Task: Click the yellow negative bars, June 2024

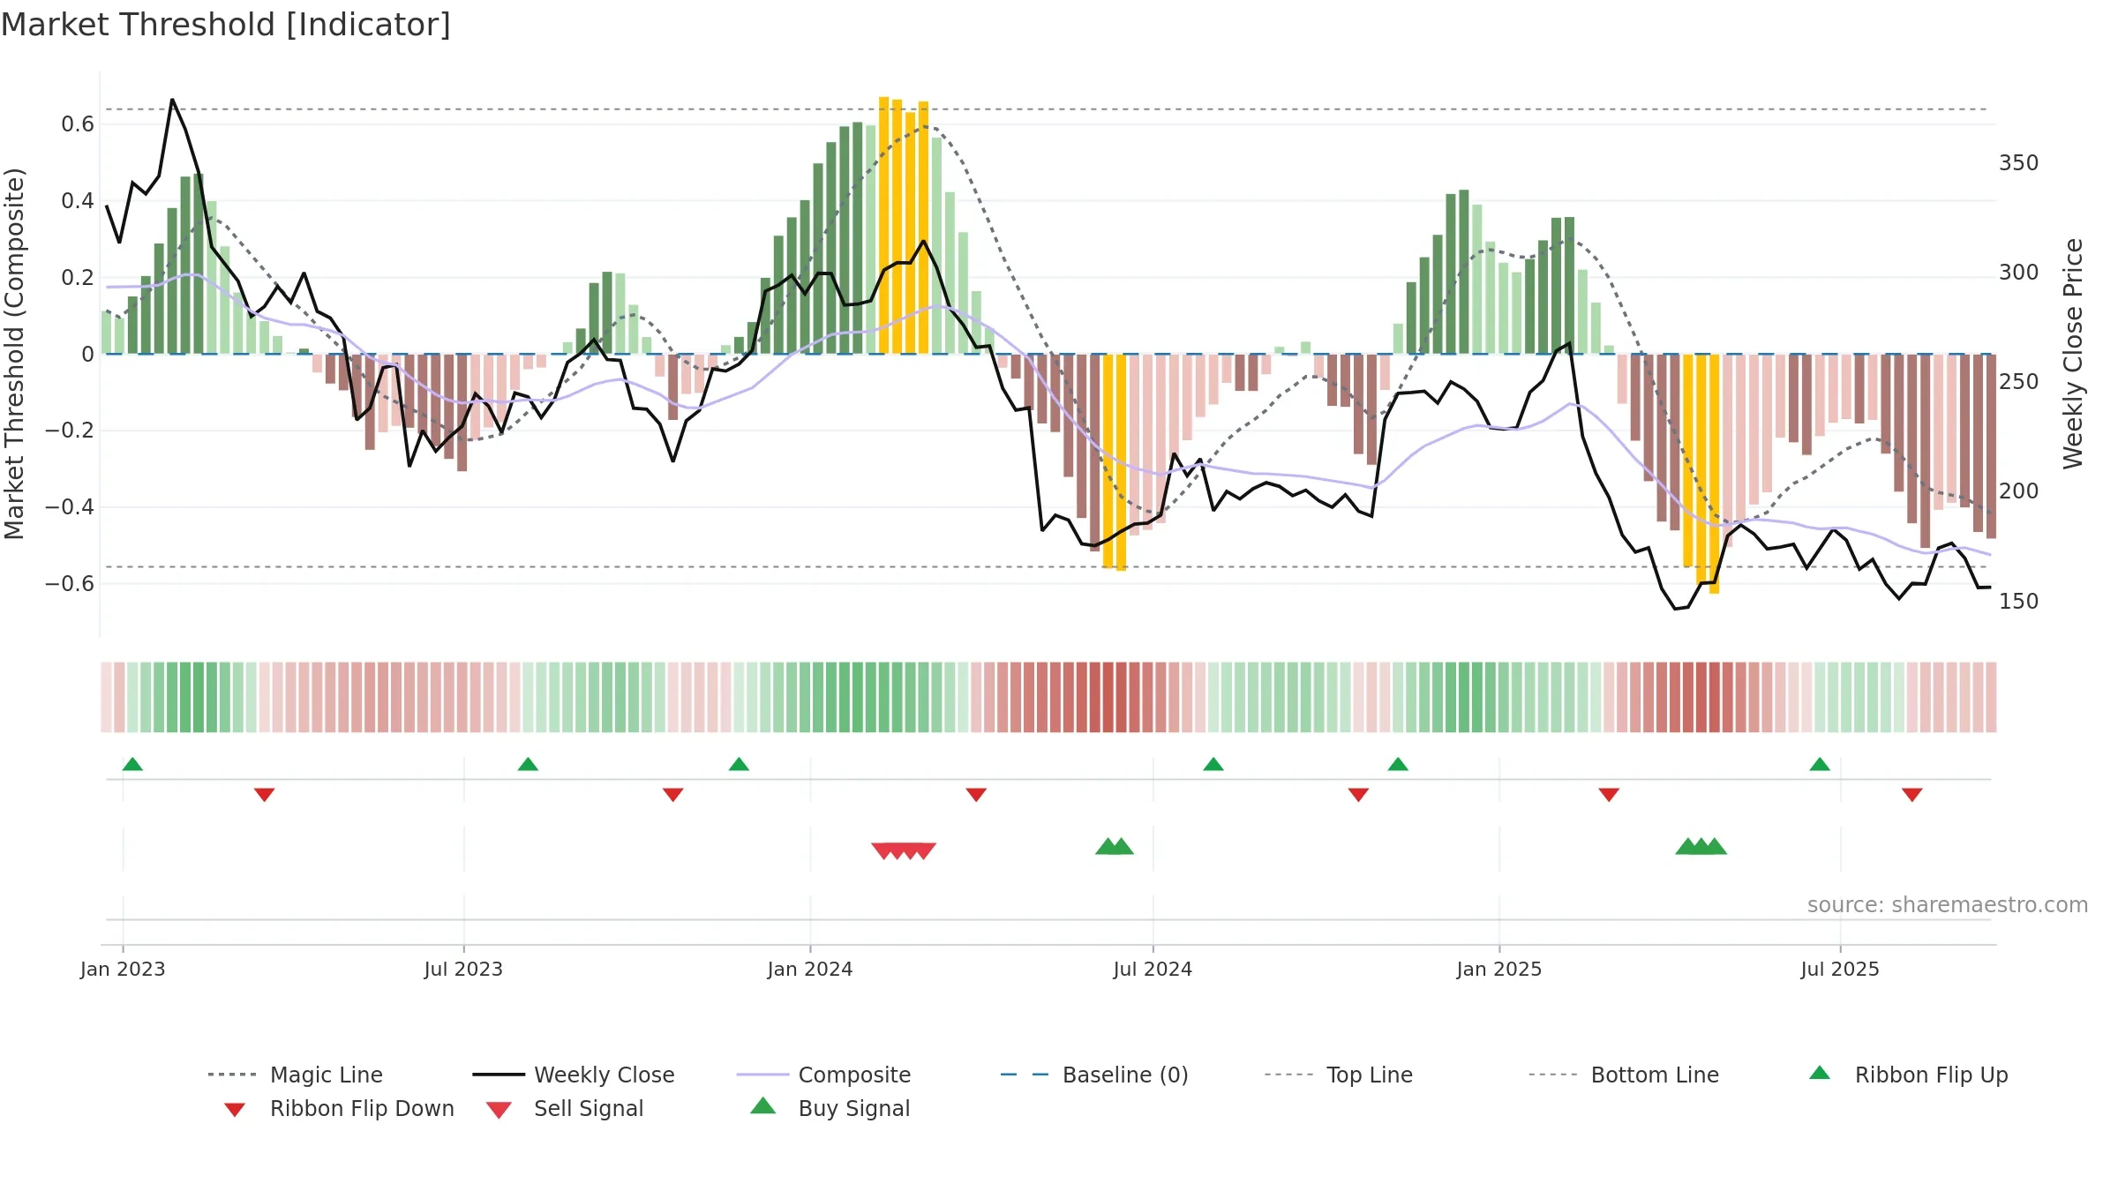Action: click(1115, 462)
